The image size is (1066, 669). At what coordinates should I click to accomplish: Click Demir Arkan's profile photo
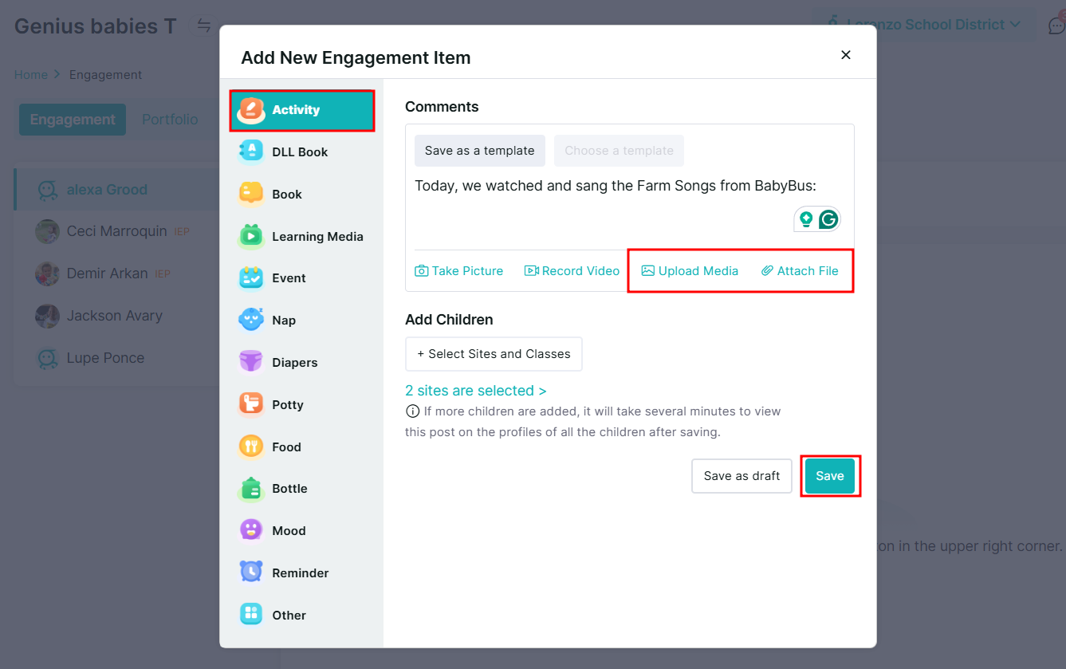[x=47, y=274]
